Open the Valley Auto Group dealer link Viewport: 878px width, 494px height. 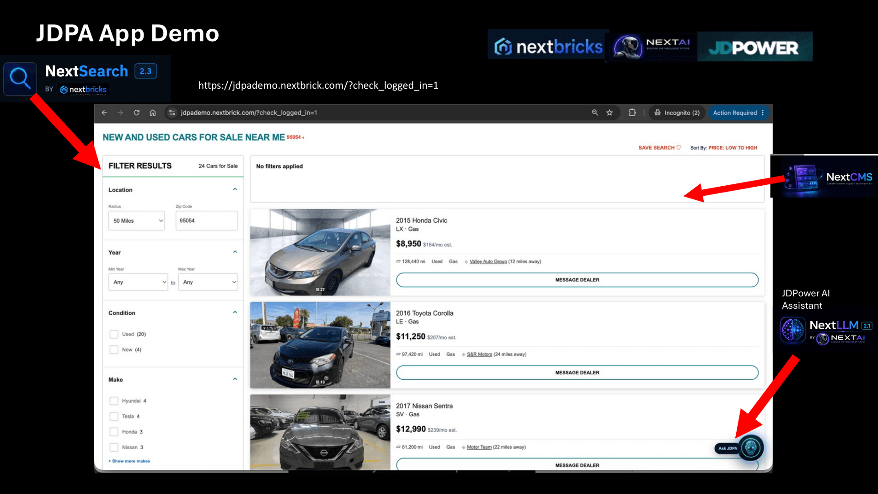[x=488, y=262]
